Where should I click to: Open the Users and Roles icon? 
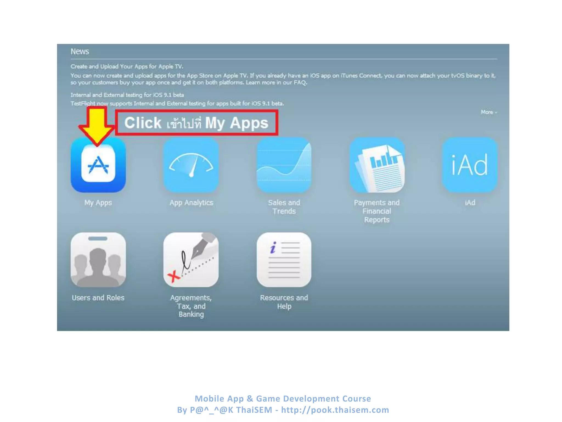[98, 260]
